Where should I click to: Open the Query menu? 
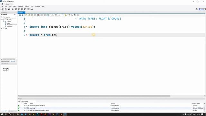coord(14,6)
